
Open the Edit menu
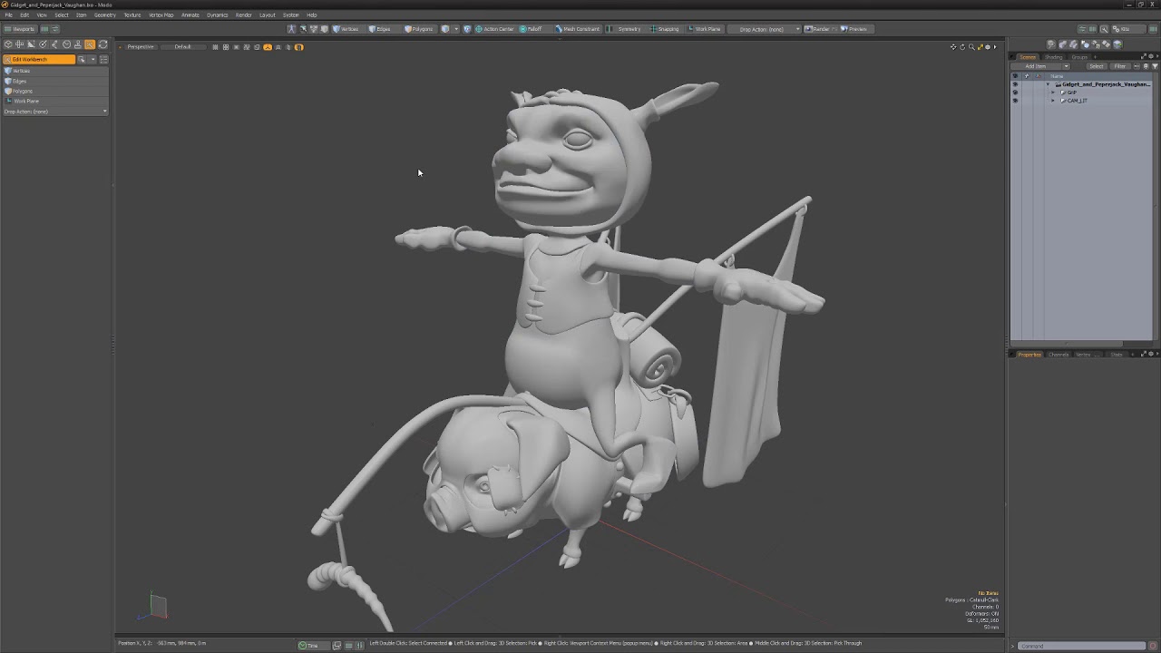click(x=24, y=15)
